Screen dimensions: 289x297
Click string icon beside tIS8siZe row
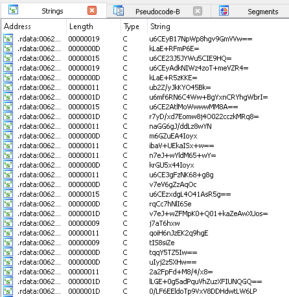[8, 243]
